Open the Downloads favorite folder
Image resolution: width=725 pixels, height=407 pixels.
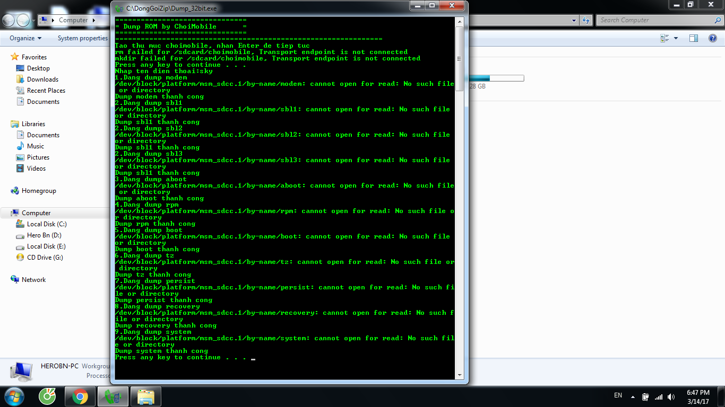42,79
